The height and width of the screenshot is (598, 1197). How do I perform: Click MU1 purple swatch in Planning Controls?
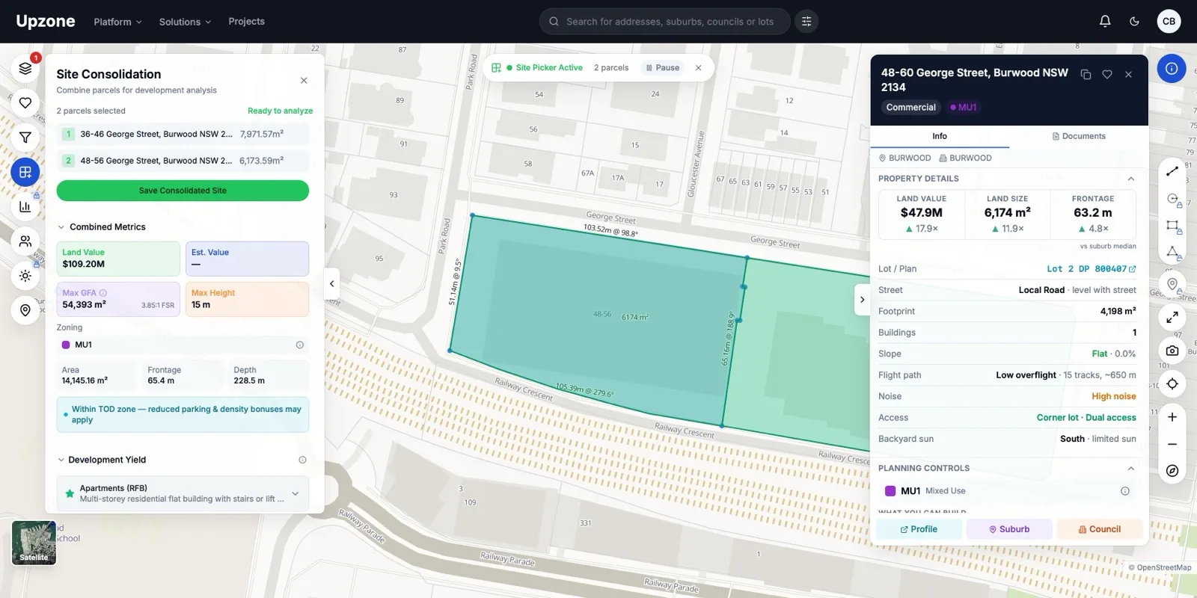click(890, 491)
